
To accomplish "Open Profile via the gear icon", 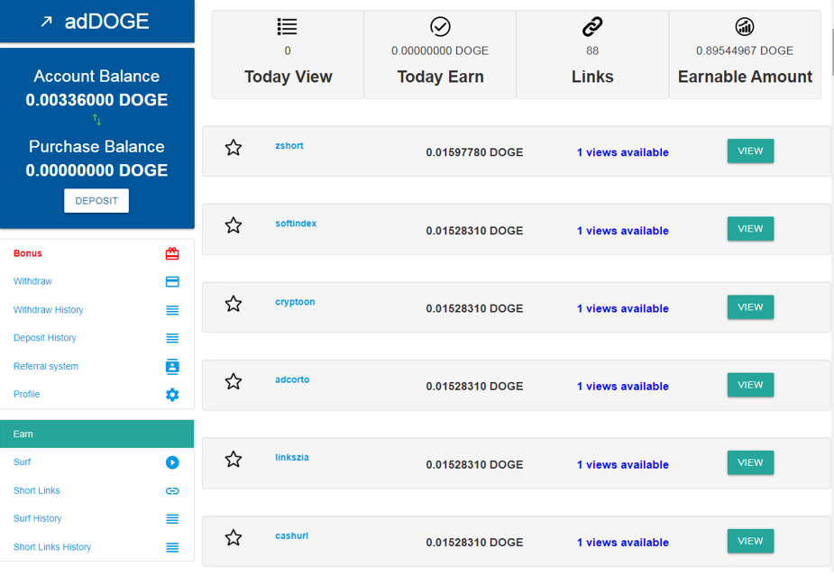I will tap(172, 395).
